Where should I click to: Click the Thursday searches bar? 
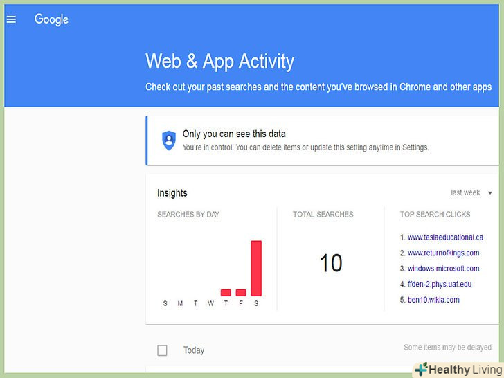pyautogui.click(x=226, y=292)
